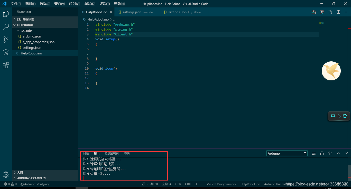Click the Chinese input method indicator widget
351x189 pixels.
tap(339, 116)
